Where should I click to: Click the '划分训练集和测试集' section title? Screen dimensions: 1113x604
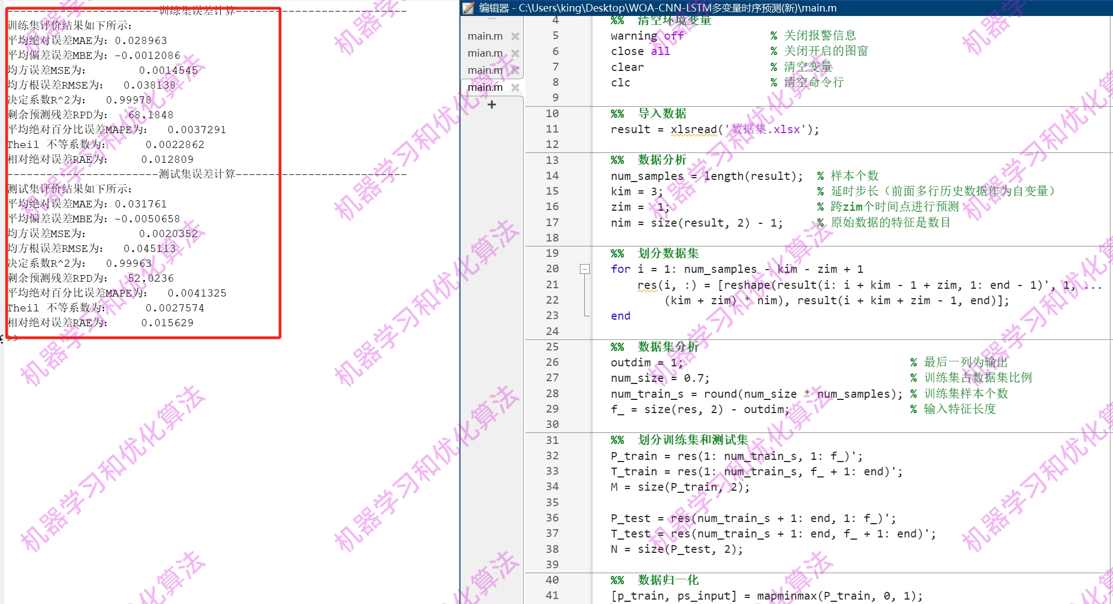click(x=693, y=440)
